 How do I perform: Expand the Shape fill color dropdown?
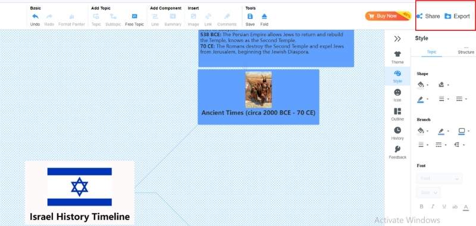coord(423,85)
